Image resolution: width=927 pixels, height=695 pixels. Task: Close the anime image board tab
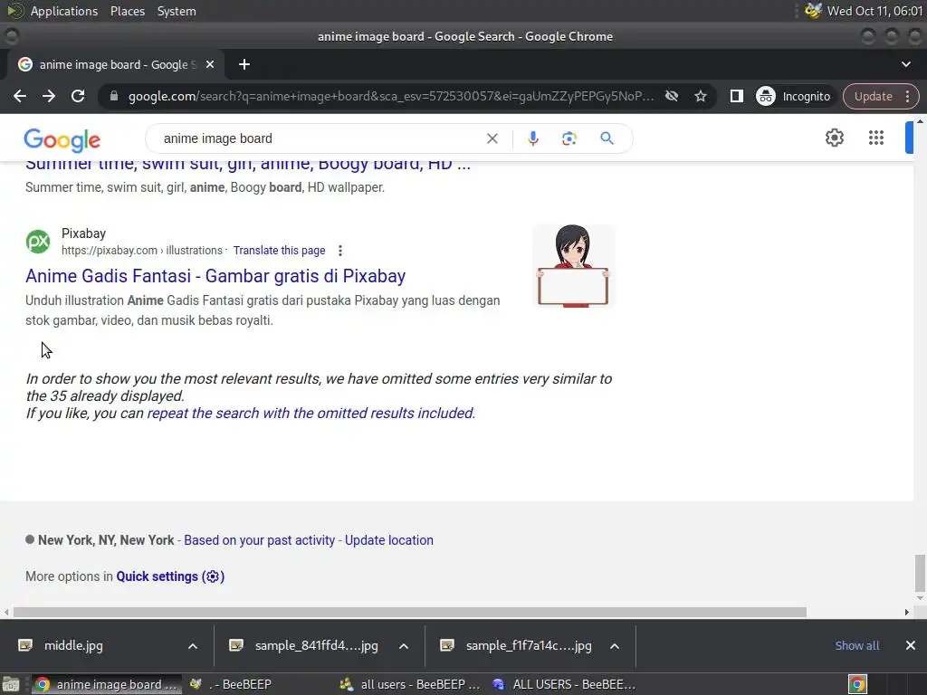(210, 64)
